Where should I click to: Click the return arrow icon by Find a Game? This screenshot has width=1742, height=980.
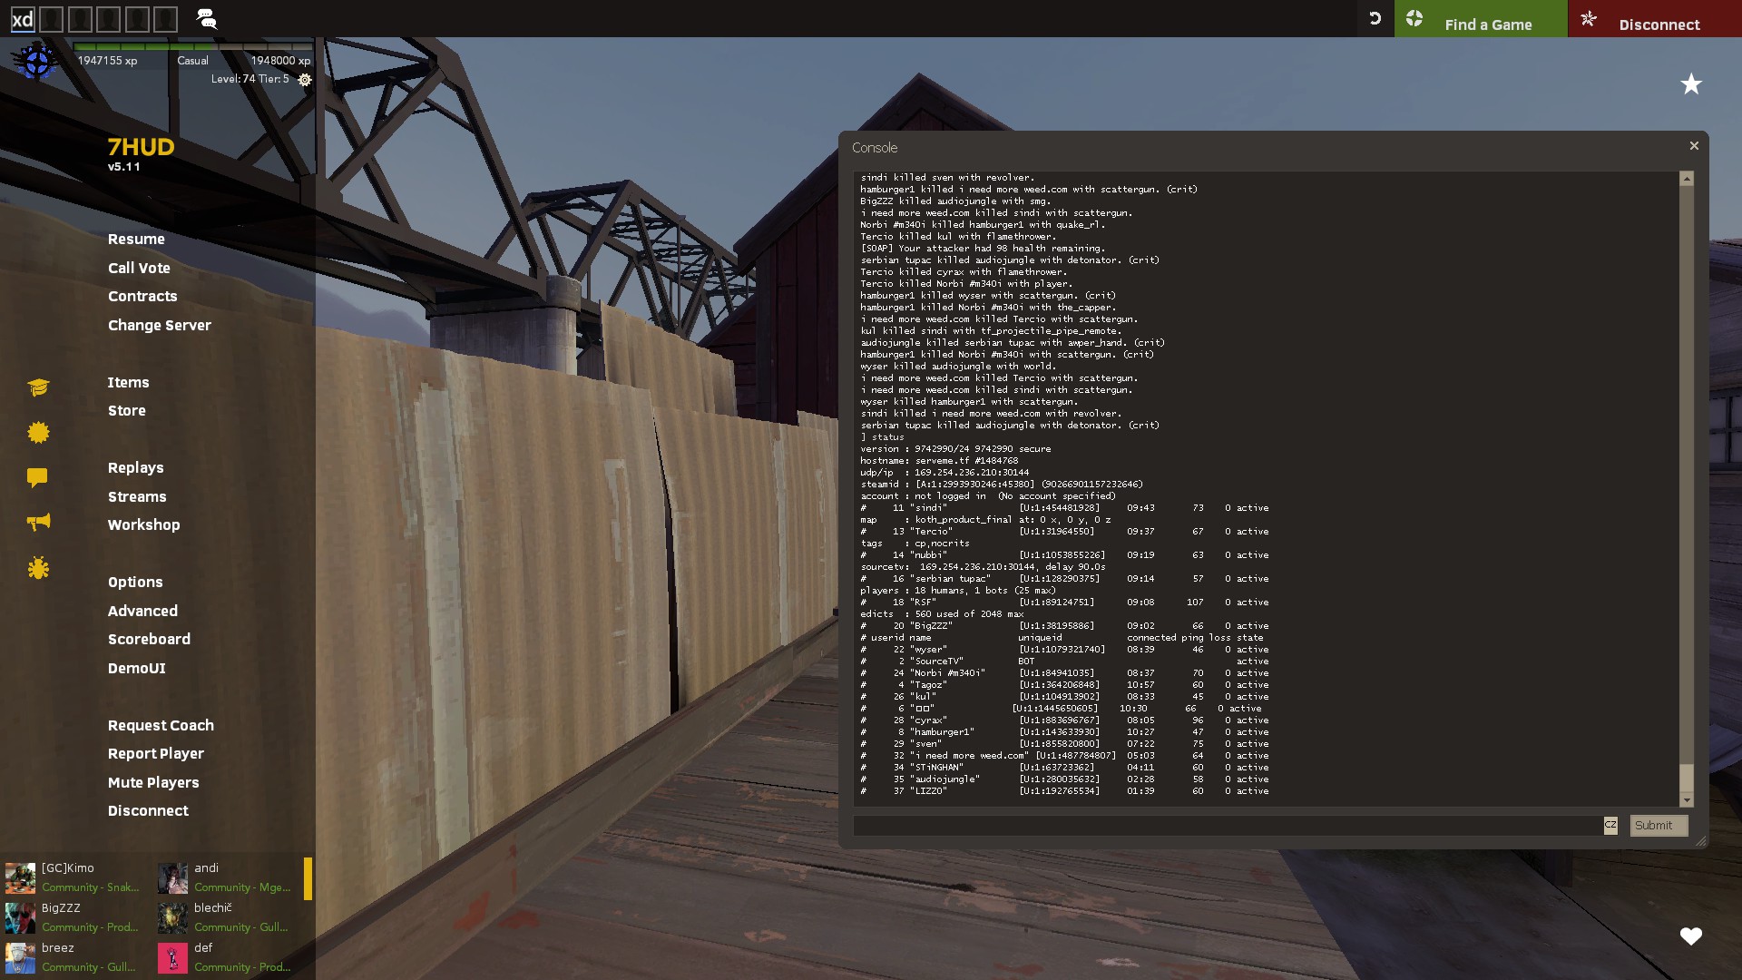[x=1375, y=18]
